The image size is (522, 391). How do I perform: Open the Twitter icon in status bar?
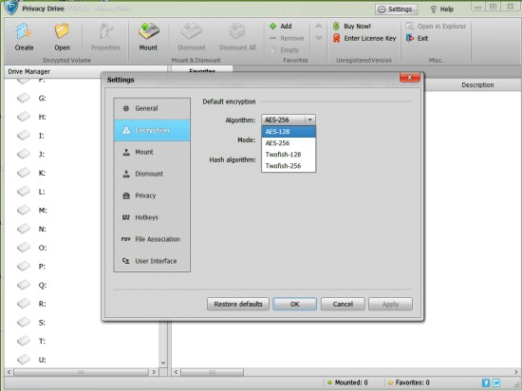[496, 382]
